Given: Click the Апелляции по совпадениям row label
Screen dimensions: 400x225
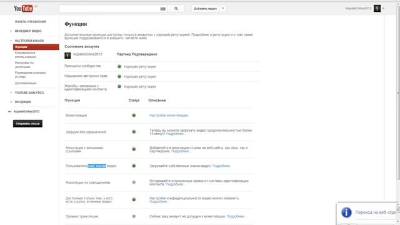Looking at the screenshot, I should 87,182.
